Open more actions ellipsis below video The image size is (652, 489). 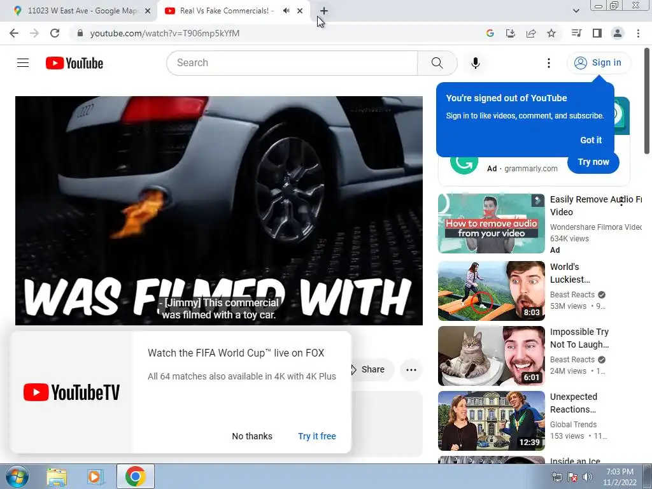411,370
